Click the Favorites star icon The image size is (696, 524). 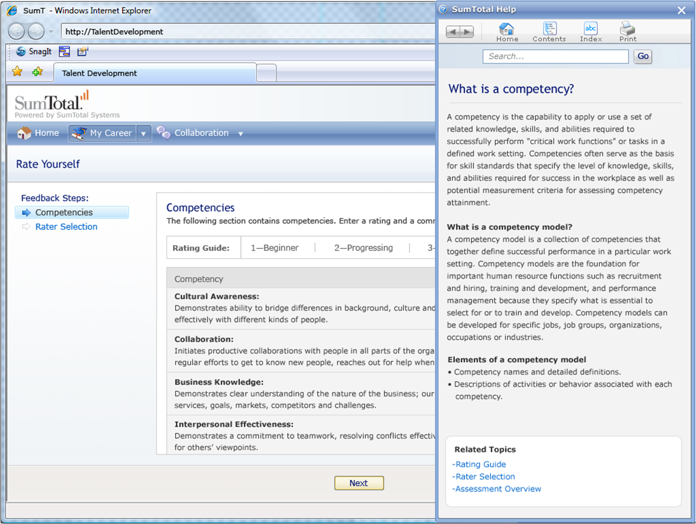pyautogui.click(x=17, y=71)
